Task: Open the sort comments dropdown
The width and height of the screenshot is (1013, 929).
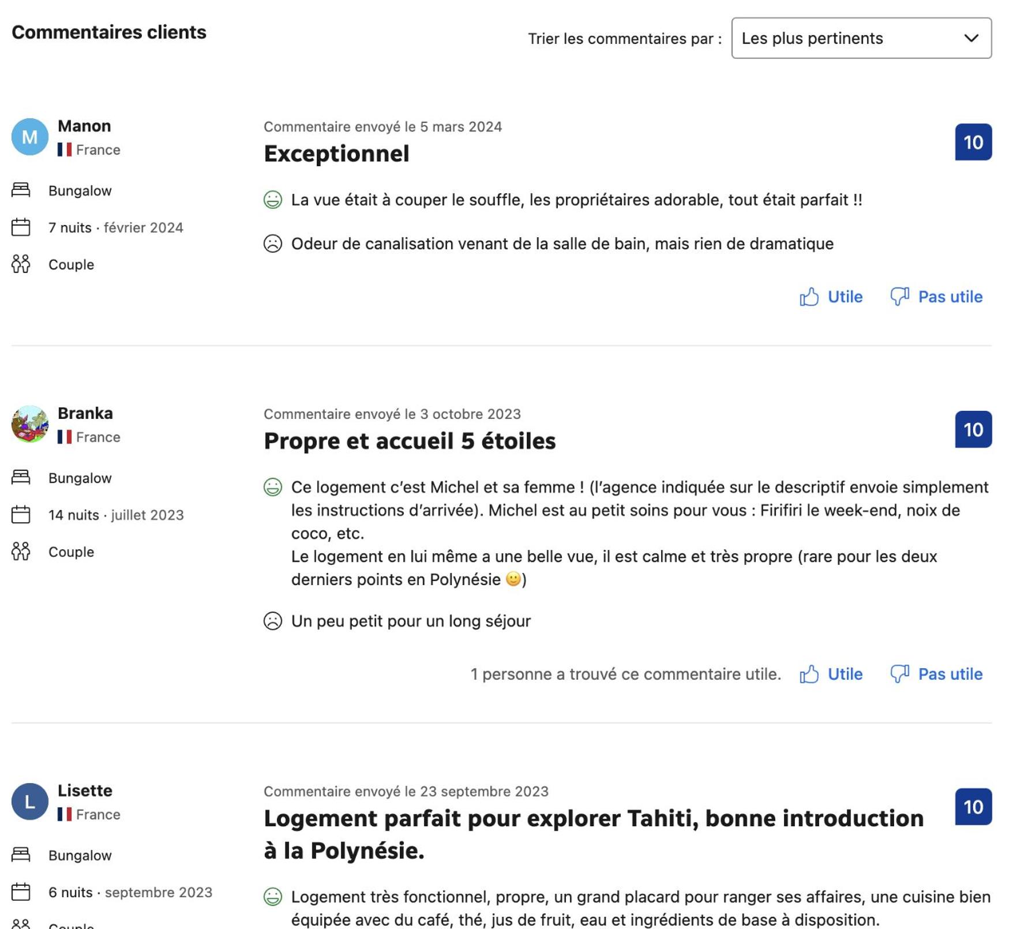Action: [x=861, y=38]
